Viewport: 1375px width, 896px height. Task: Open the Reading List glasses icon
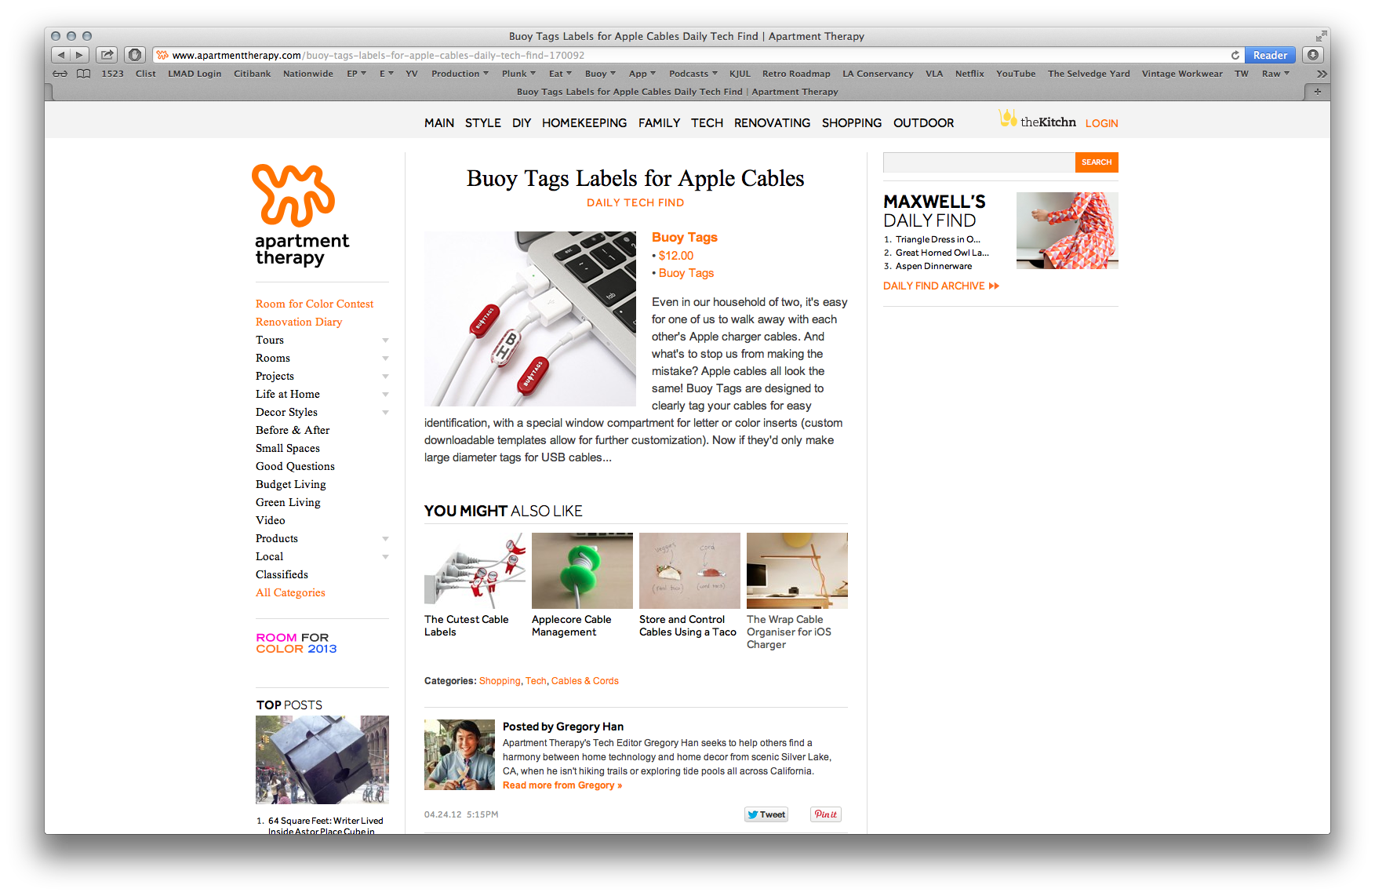tap(60, 74)
